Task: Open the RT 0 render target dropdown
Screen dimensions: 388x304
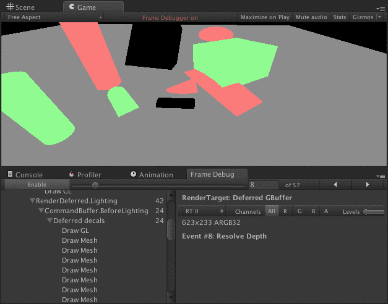Action: [202, 211]
